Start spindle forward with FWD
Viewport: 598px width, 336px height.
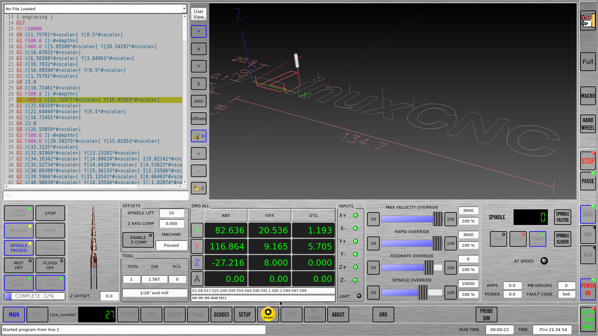pos(538,239)
